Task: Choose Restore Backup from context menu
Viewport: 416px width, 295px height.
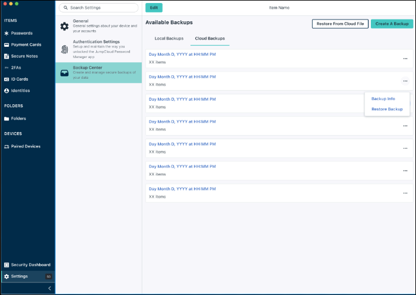Action: (387, 109)
